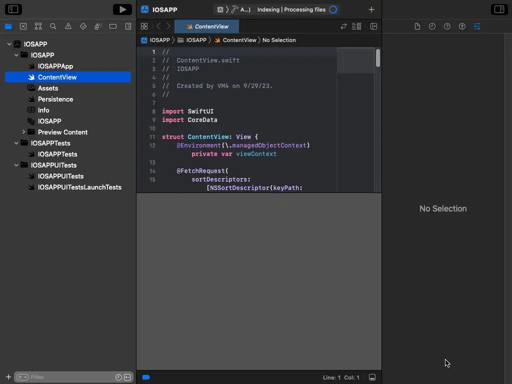Collapse the IOSAPP project root
The image size is (512, 384).
point(9,44)
